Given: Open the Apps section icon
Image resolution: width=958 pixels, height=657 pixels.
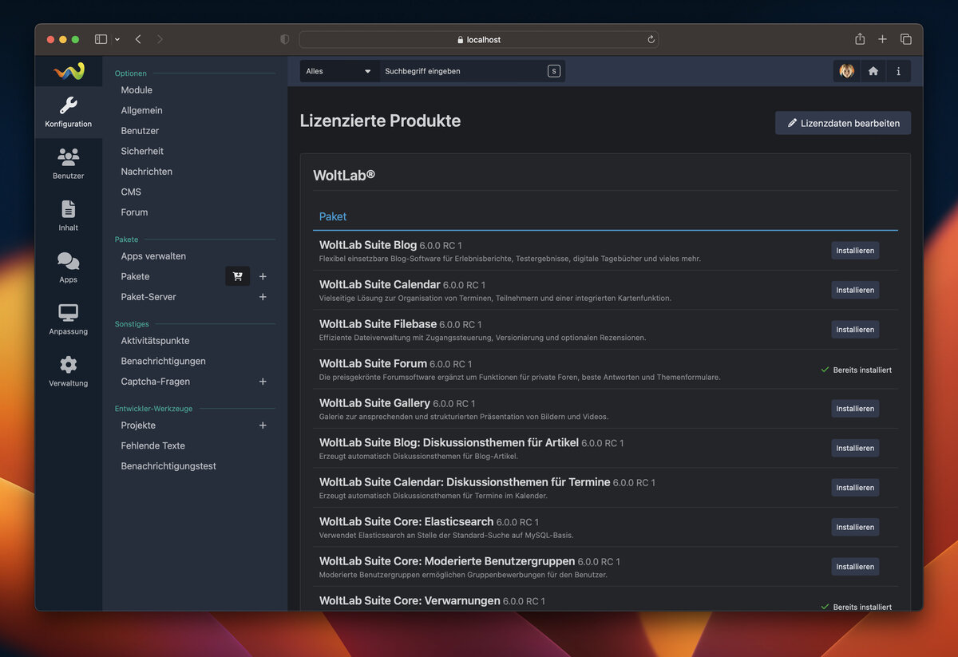Looking at the screenshot, I should pyautogui.click(x=69, y=267).
